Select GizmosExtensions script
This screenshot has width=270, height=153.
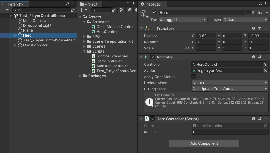112,56
